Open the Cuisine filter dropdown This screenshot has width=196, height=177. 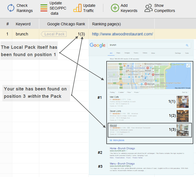(x=121, y=92)
